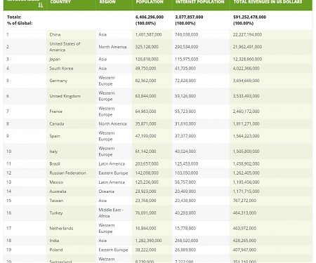Select Taiwan revenue 767,272,000
This screenshot has width=316, height=263.
tap(244, 201)
